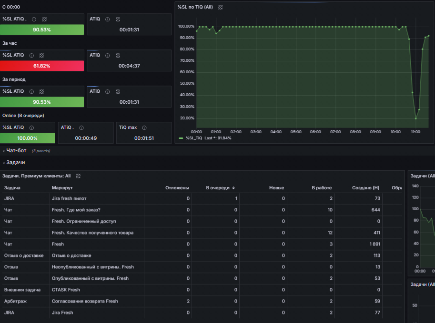435x323 pixels.
Task: Sort table by Создано (Н) column header
Action: pos(365,188)
